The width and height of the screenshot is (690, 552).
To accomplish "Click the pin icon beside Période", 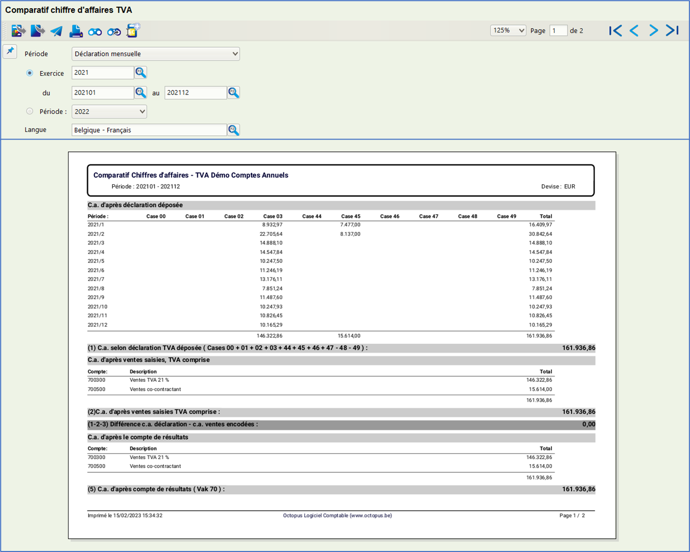I will [10, 51].
